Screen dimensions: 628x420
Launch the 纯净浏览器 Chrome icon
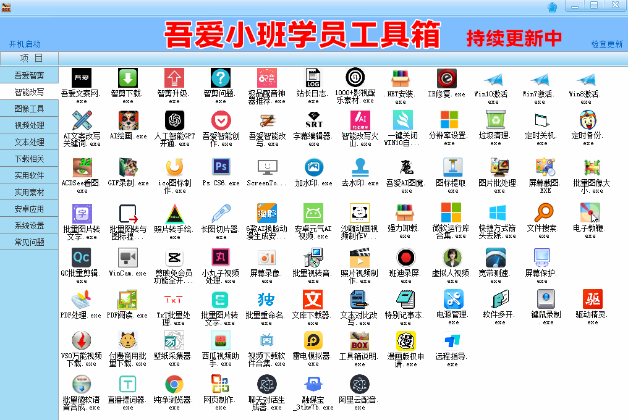(x=174, y=384)
